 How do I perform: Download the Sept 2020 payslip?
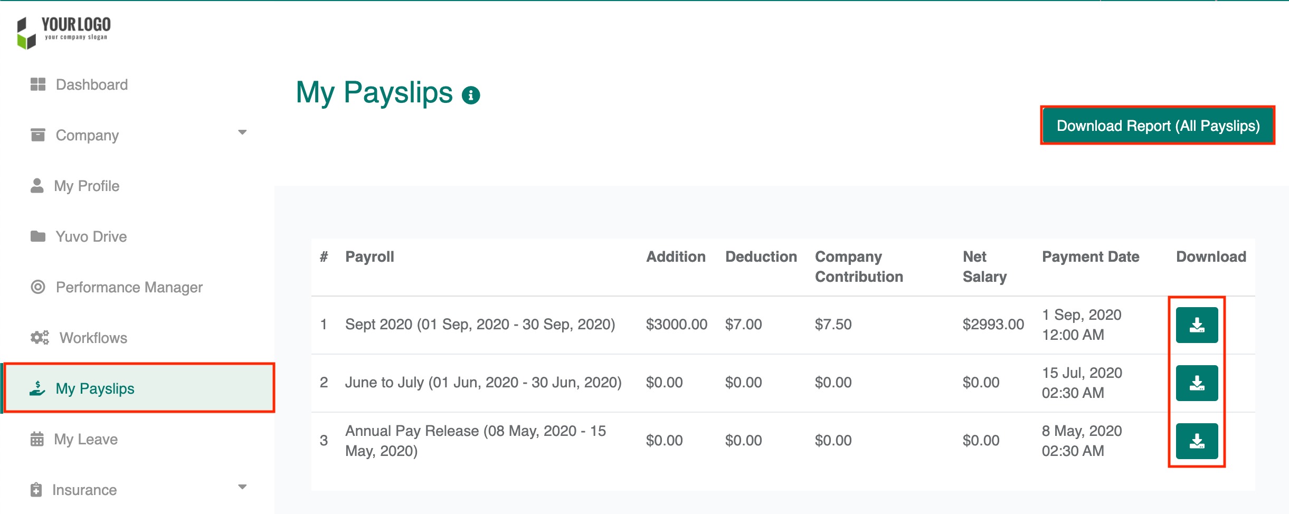[x=1197, y=325]
